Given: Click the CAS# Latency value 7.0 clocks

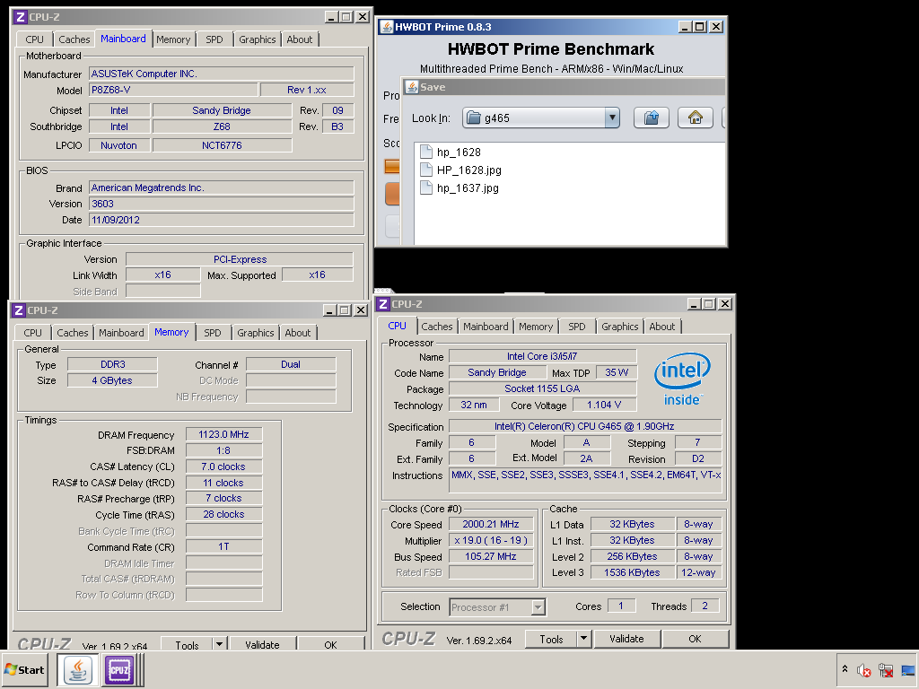Looking at the screenshot, I should coord(223,467).
